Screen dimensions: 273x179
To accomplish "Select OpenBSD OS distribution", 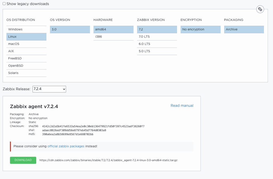I will click(x=26, y=66).
